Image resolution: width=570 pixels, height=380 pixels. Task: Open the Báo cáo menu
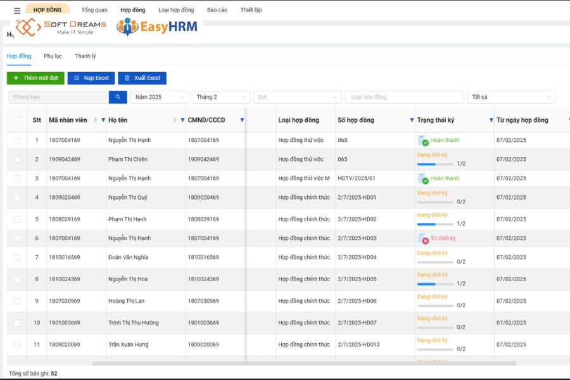coord(217,9)
